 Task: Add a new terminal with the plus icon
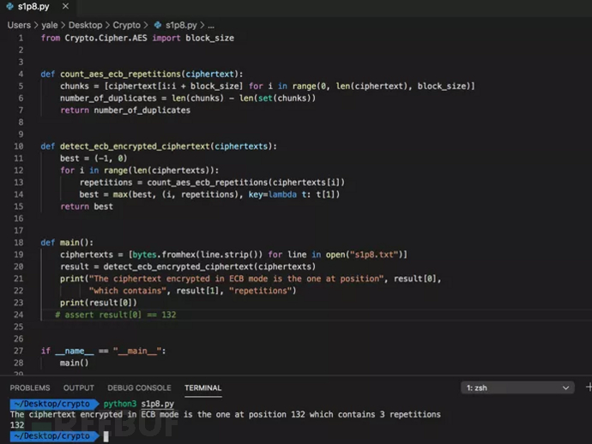tap(588, 387)
